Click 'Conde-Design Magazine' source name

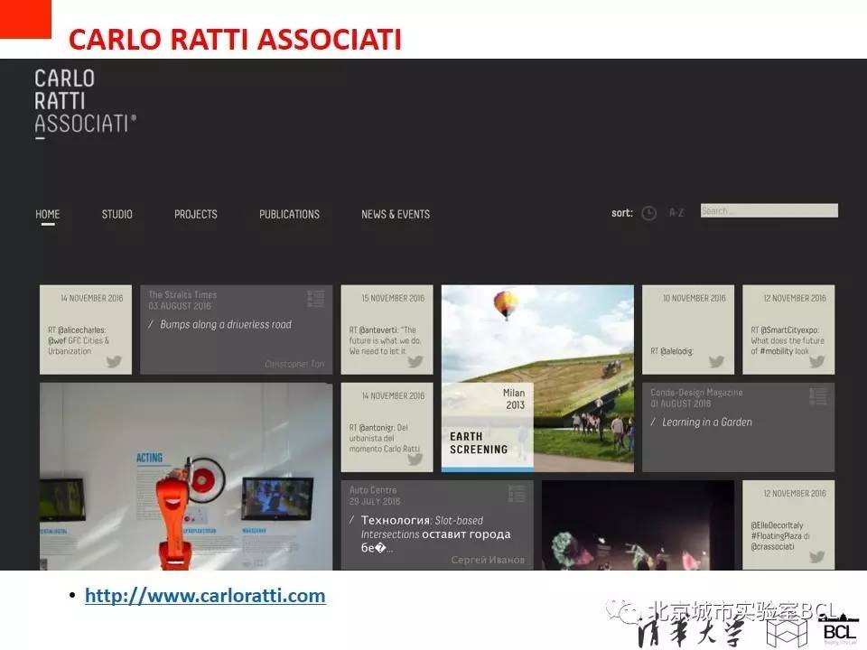pyautogui.click(x=696, y=393)
